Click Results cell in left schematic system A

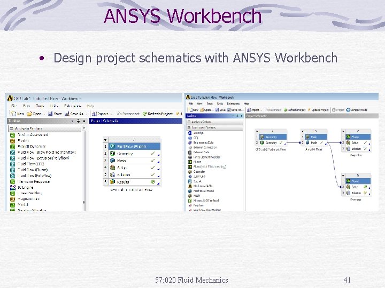point(134,182)
